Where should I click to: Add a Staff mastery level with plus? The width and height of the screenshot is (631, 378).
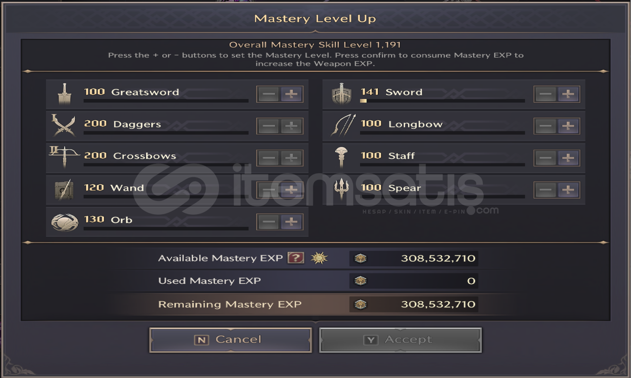coord(568,158)
